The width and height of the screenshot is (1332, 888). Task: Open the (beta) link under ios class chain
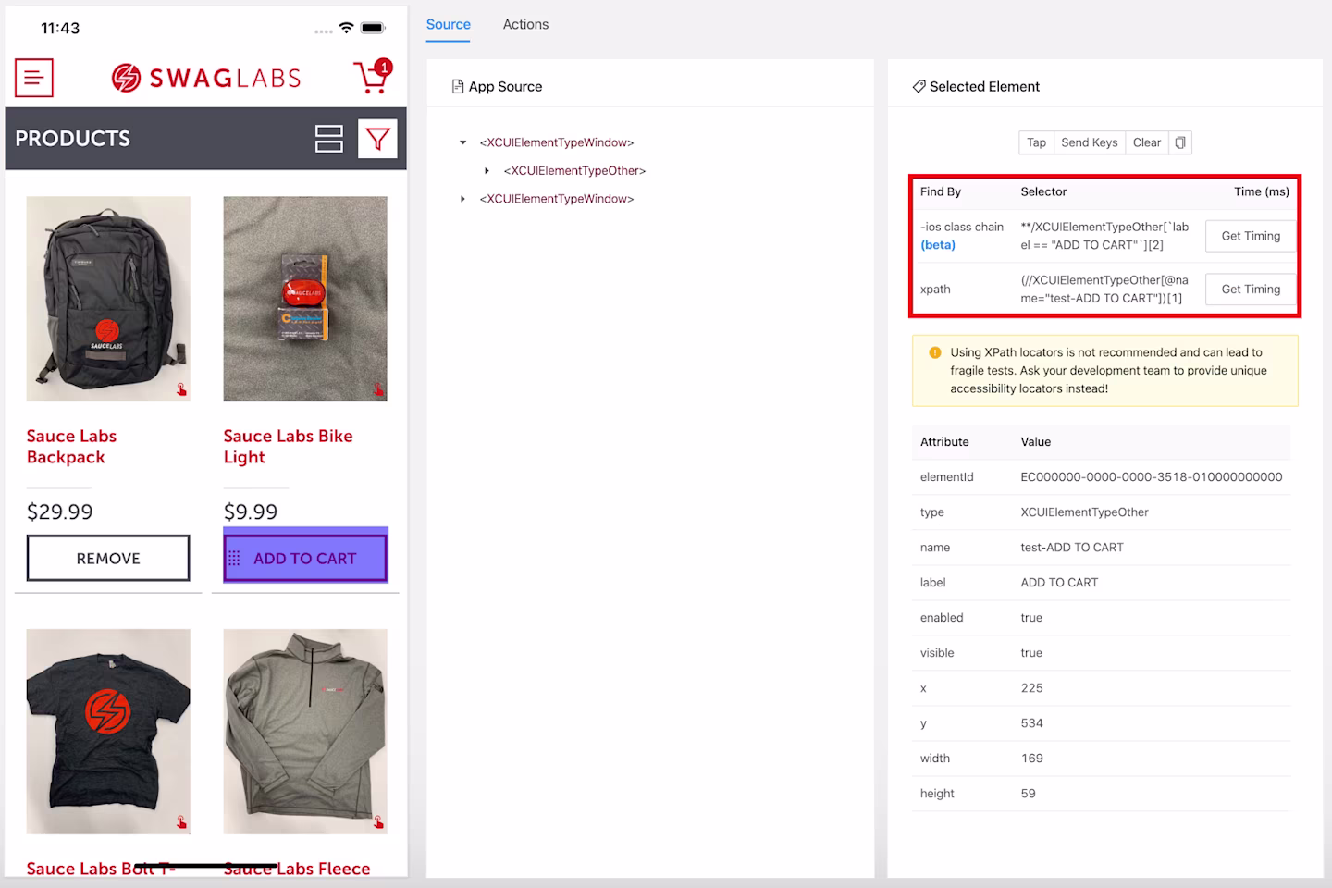click(938, 245)
